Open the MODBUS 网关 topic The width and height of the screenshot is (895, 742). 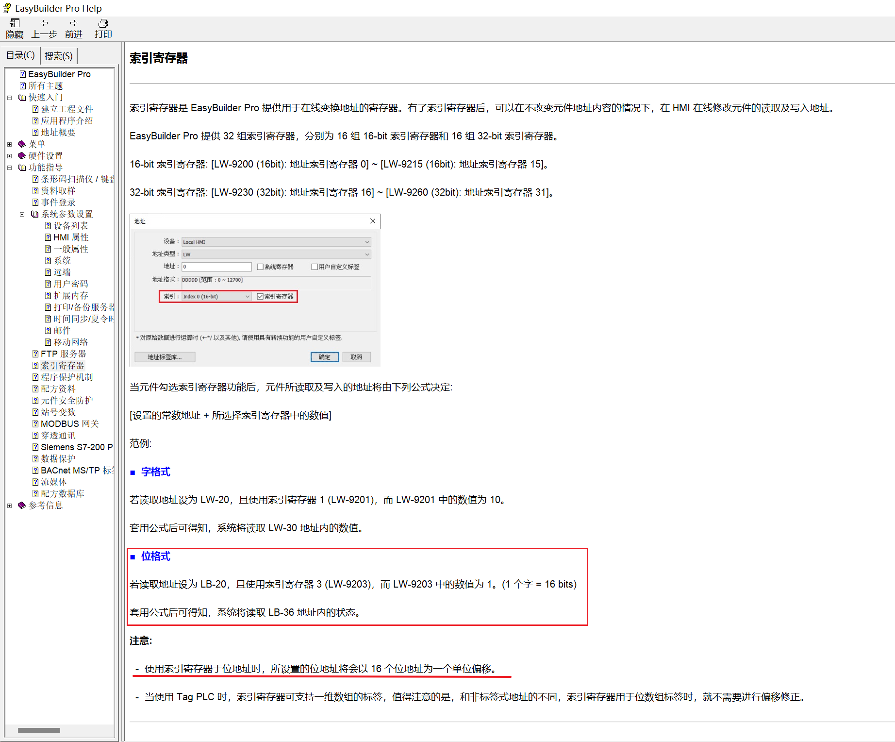[69, 424]
